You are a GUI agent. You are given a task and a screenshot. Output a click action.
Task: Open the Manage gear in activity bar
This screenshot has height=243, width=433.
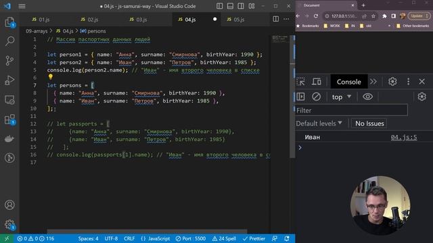click(9, 225)
